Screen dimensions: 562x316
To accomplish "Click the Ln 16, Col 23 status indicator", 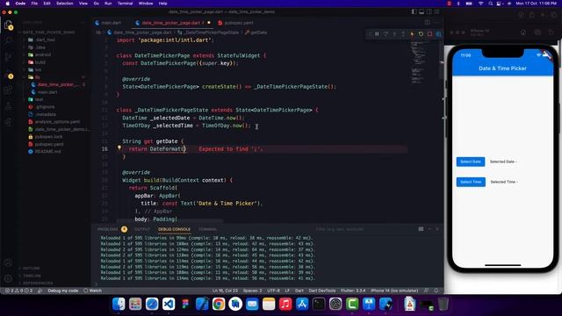I will [x=225, y=291].
